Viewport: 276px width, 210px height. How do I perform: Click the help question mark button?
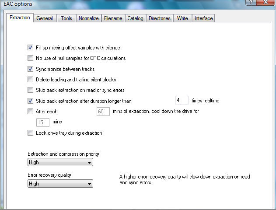(x=251, y=2)
